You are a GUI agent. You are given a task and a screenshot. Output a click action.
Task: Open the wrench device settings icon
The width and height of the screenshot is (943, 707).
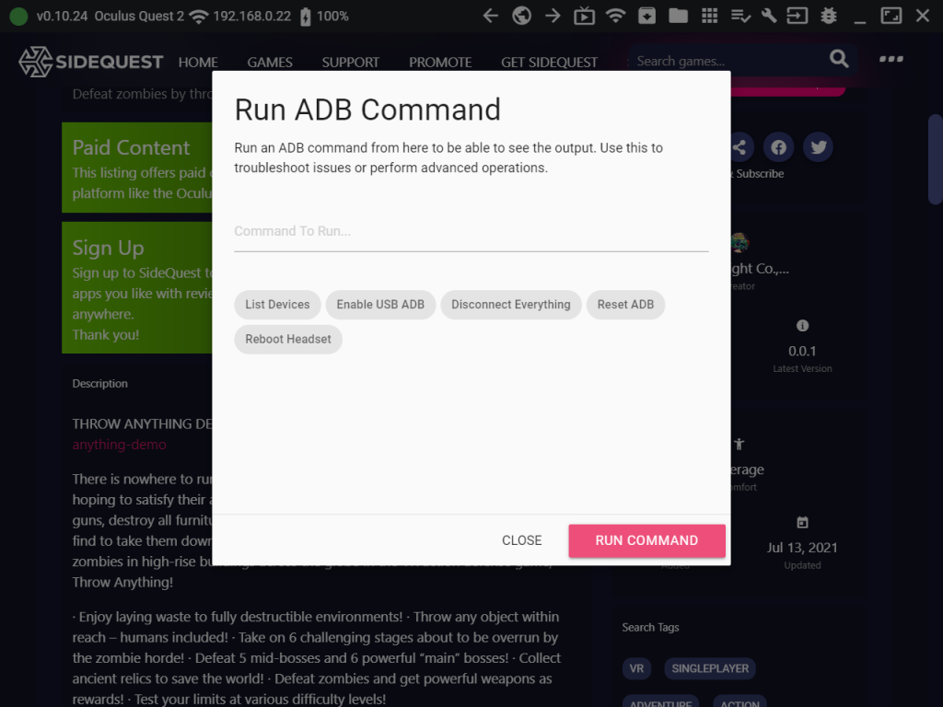pyautogui.click(x=769, y=16)
